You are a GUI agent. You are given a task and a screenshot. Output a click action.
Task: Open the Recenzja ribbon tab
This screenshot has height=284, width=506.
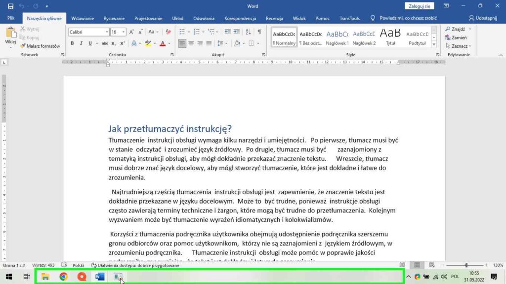point(274,18)
